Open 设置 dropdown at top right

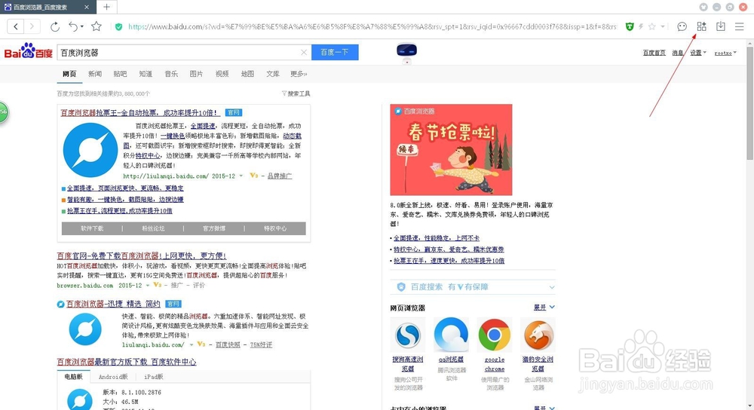(698, 53)
